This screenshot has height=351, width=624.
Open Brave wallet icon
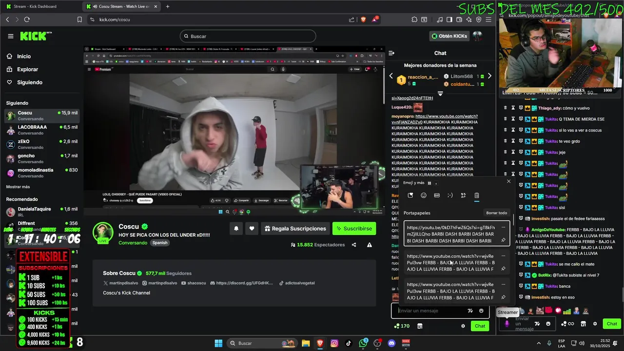pyautogui.click(x=459, y=19)
